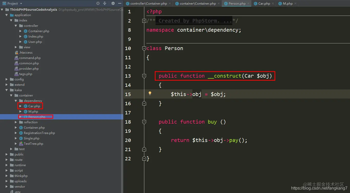350x193 pixels.
Task: Expand the runtime folder
Action: tap(7, 165)
